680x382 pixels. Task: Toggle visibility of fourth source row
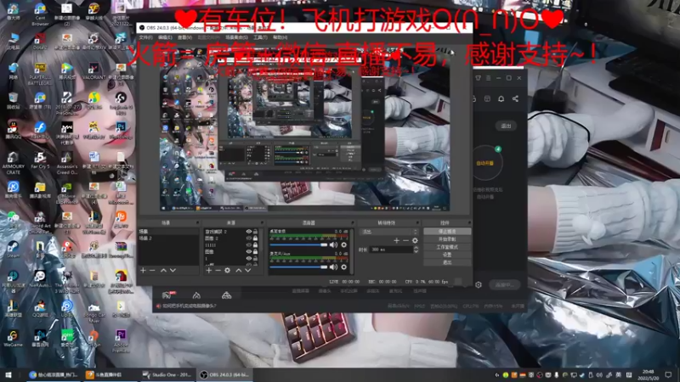[x=248, y=251]
